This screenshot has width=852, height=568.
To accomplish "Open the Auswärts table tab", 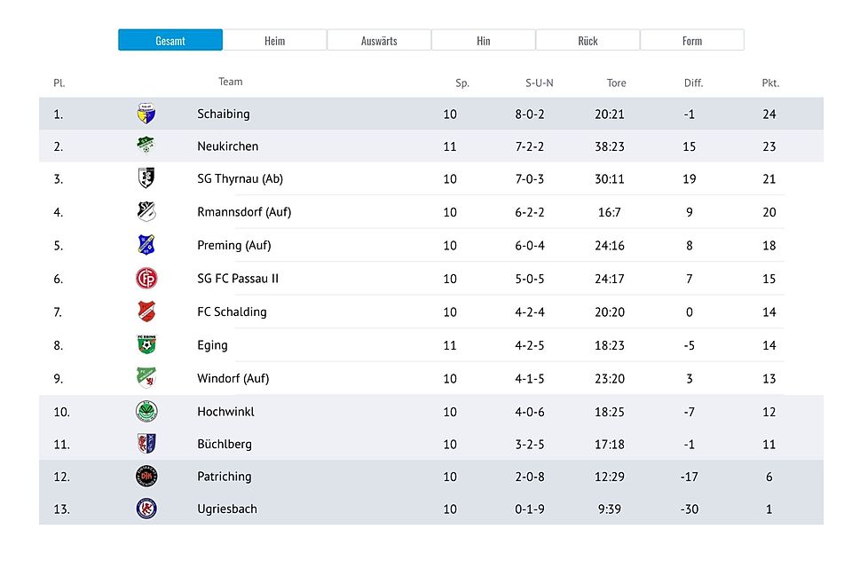I will [x=379, y=41].
